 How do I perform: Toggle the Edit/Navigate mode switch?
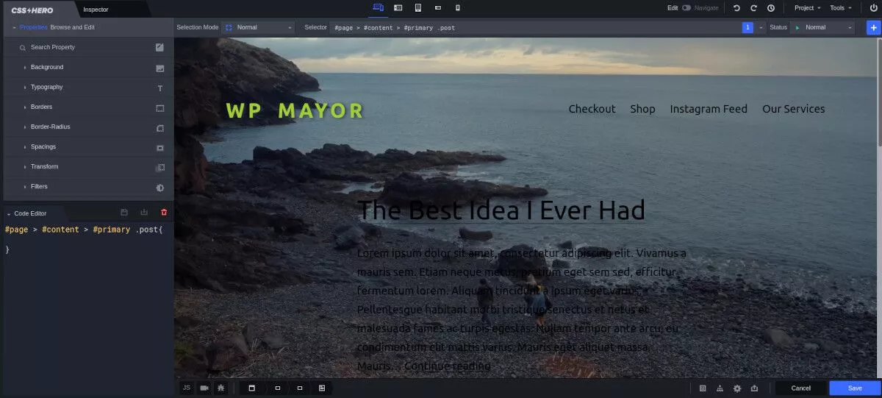[x=686, y=8]
